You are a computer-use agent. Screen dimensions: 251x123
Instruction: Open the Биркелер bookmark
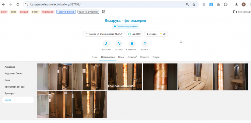pyautogui.click(x=48, y=12)
